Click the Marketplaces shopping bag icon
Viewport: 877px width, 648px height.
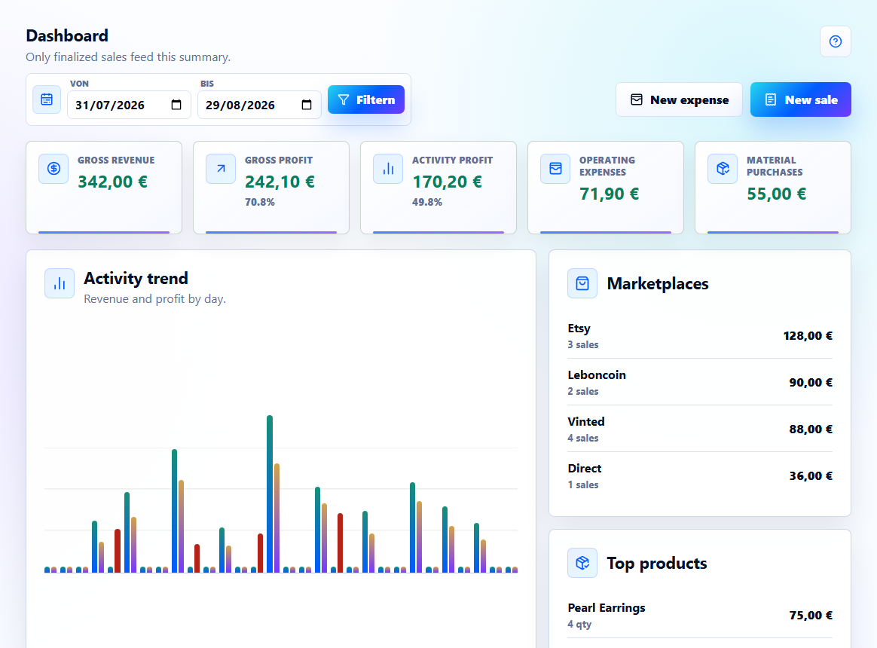coord(582,283)
